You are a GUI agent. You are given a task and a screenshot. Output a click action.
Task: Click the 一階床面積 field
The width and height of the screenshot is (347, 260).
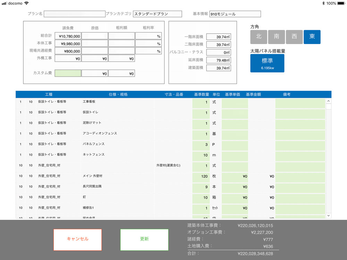click(219, 37)
